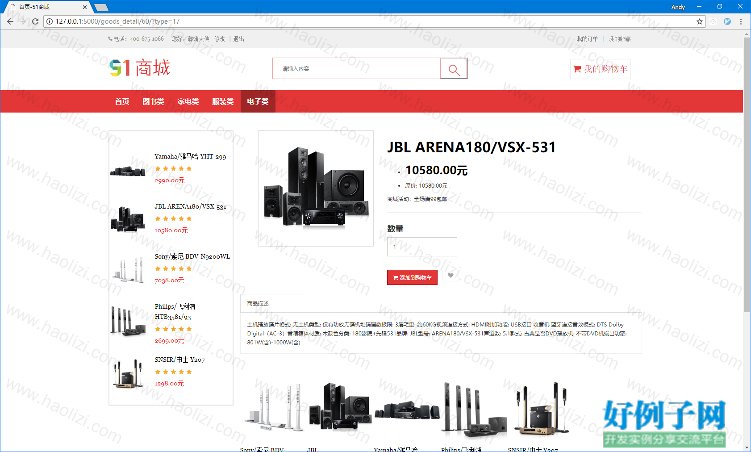Screen dimensions: 751x452
Task: Click the bottom row JBL speaker image
Action: [340, 406]
